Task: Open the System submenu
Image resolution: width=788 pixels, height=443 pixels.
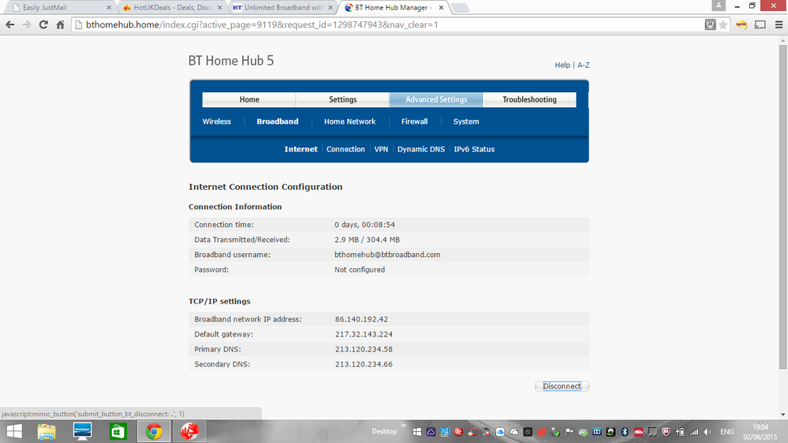Action: pyautogui.click(x=466, y=121)
